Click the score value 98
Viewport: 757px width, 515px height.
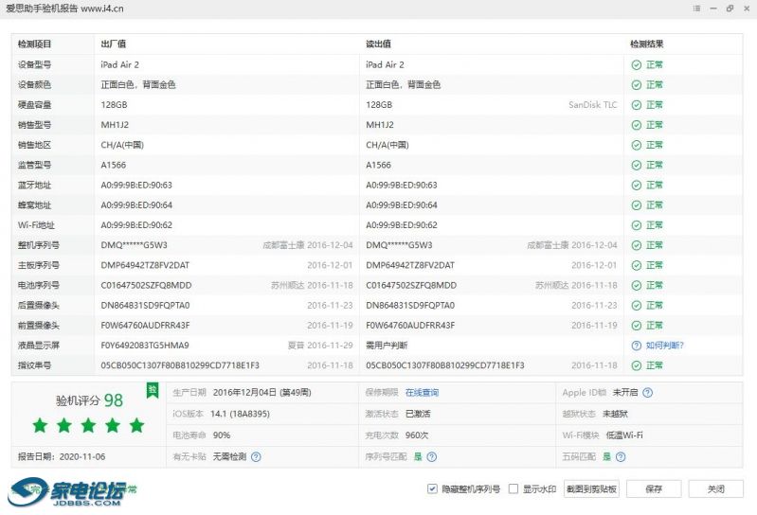tap(114, 400)
